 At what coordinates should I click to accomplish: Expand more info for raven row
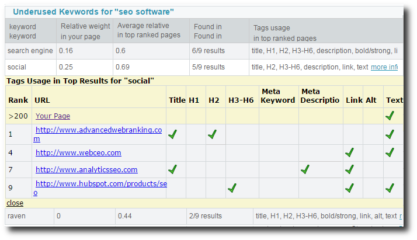click(401, 216)
